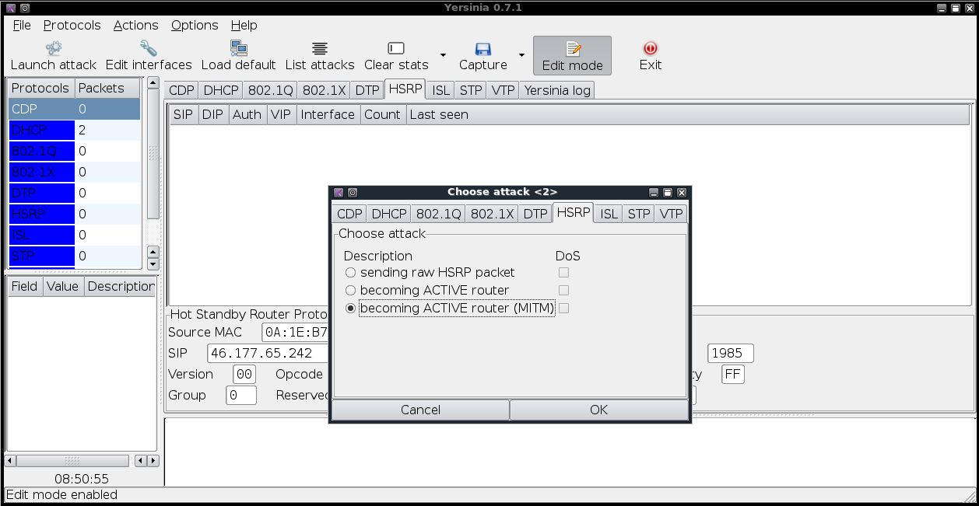
Task: Open the DTP tab in main window
Action: 367,90
